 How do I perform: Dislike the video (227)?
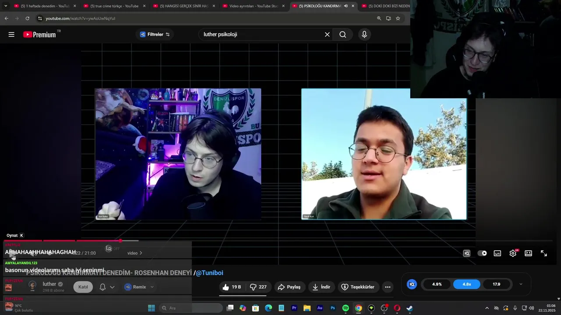258,287
